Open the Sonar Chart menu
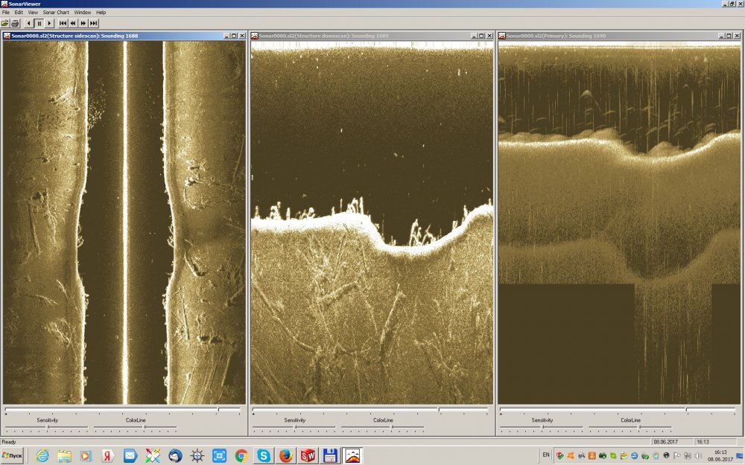The image size is (745, 465). pyautogui.click(x=56, y=13)
